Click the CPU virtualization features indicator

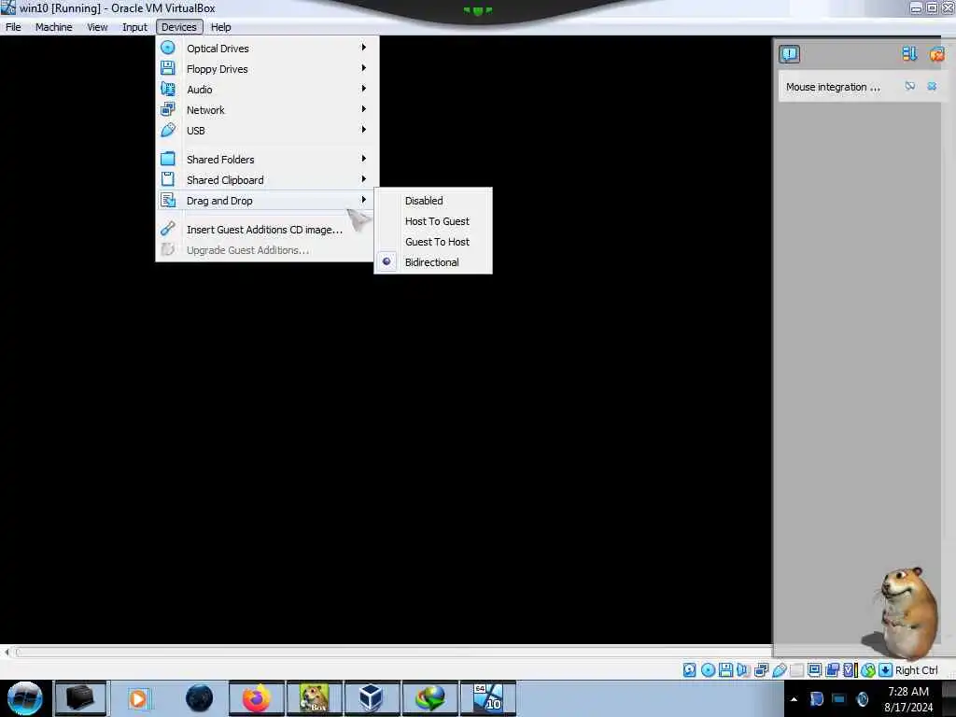coord(850,670)
